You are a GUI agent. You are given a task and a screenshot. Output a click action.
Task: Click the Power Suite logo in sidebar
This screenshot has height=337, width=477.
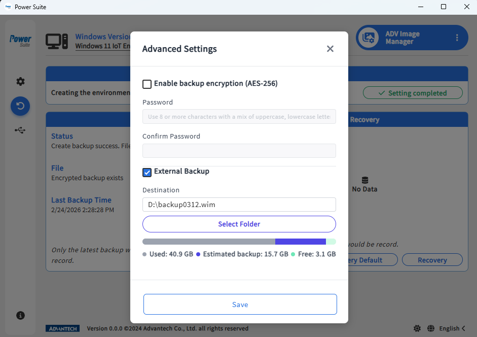click(20, 41)
